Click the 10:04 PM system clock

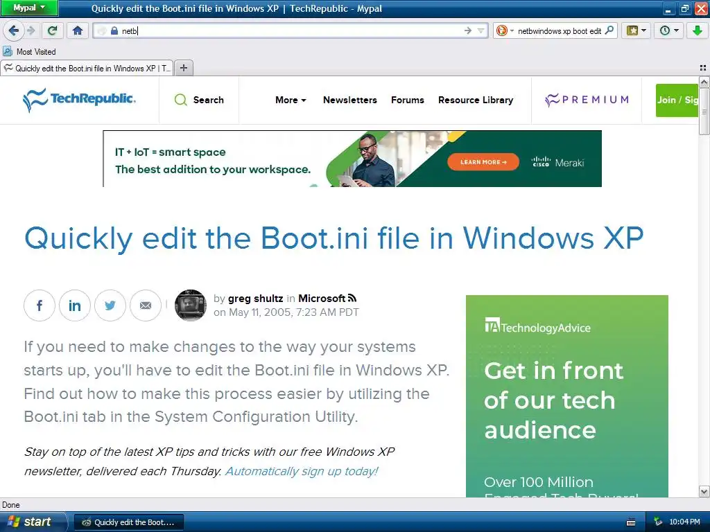(x=684, y=522)
